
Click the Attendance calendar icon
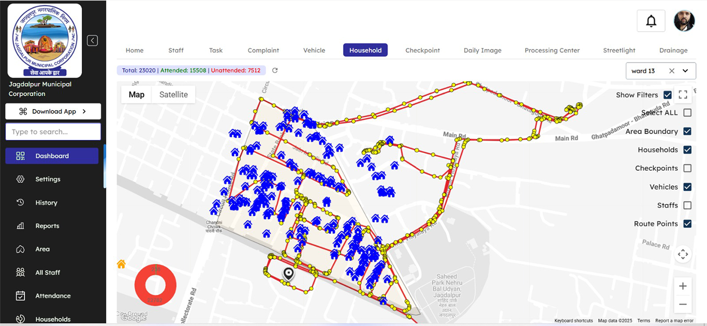point(20,295)
